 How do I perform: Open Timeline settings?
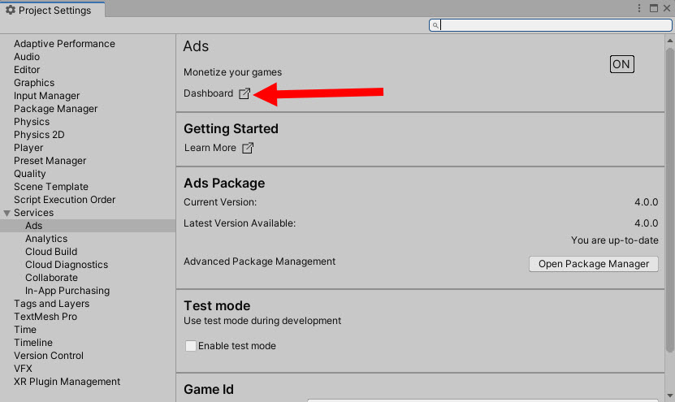(x=33, y=343)
